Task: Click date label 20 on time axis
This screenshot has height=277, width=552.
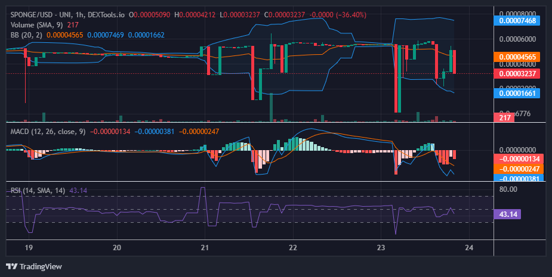Action: coord(117,247)
